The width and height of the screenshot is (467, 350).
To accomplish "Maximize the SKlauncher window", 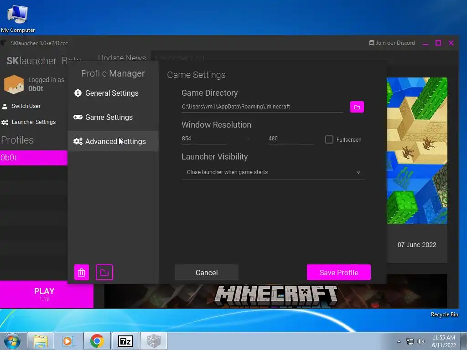I will [438, 43].
